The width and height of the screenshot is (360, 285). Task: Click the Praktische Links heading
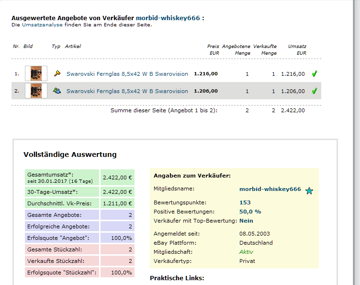coord(177,278)
